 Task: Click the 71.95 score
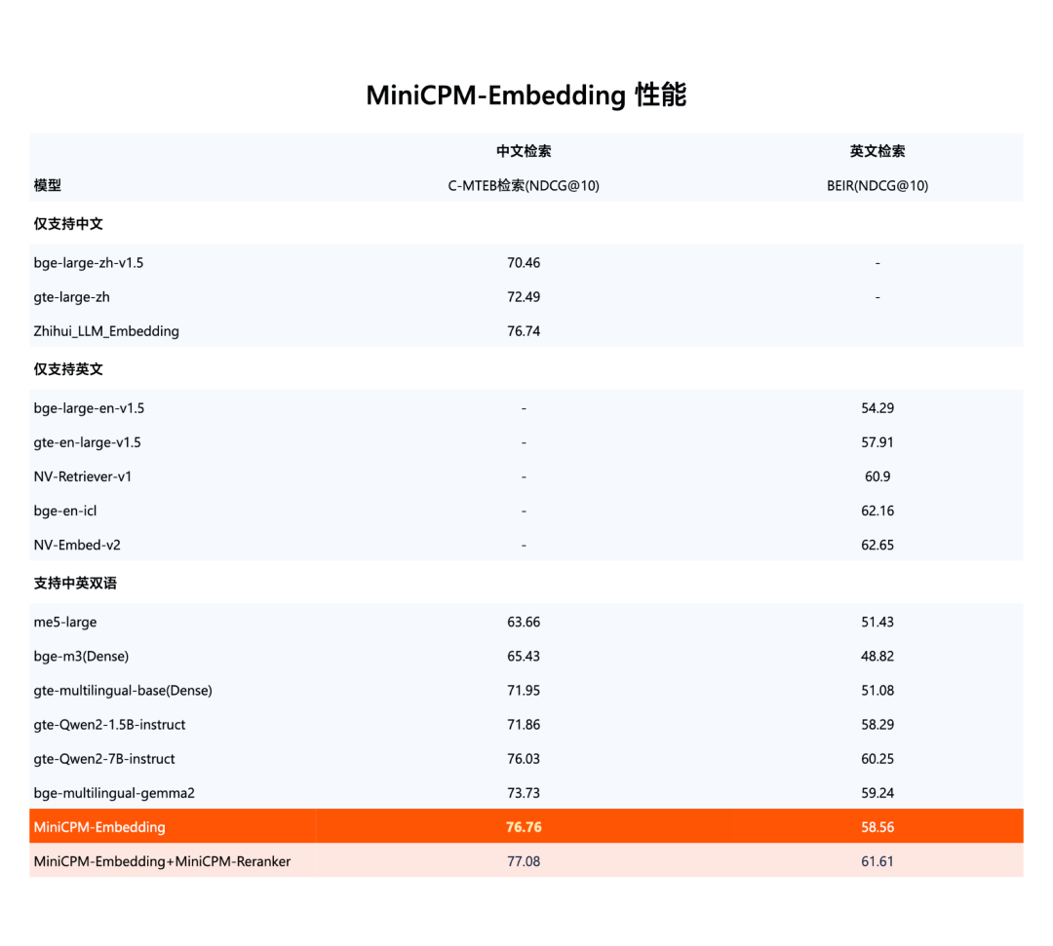(x=524, y=691)
